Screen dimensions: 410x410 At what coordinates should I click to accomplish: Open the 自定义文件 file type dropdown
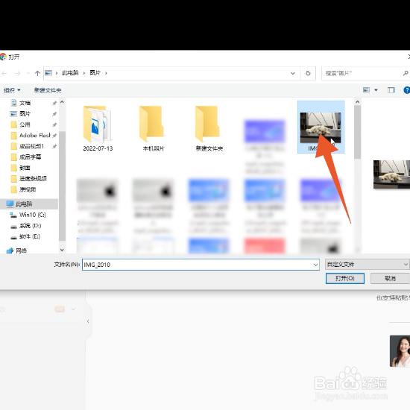367,265
